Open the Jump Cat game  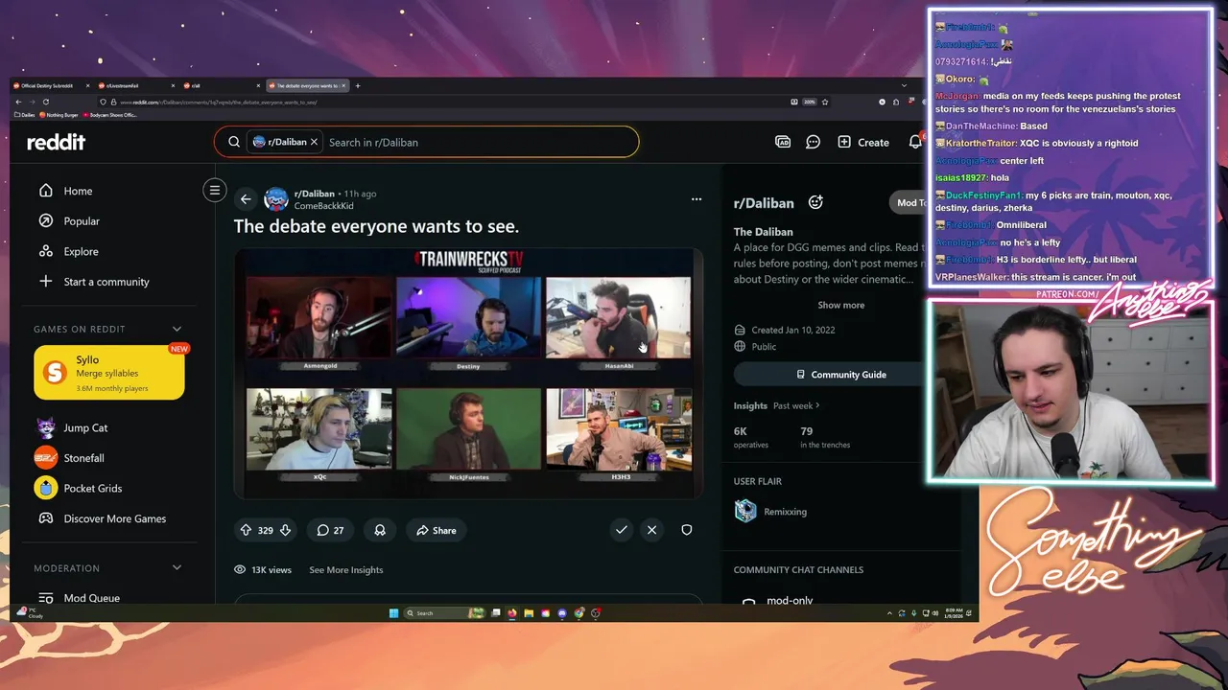point(71,427)
